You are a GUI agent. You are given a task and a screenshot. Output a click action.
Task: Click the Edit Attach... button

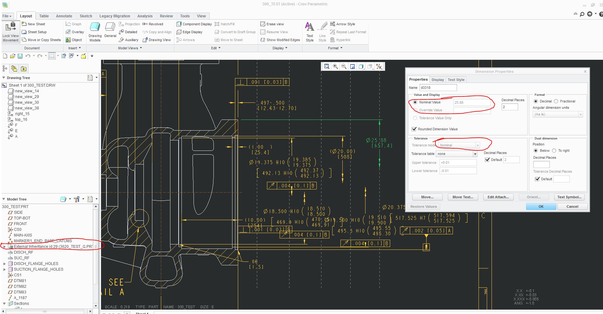point(498,197)
